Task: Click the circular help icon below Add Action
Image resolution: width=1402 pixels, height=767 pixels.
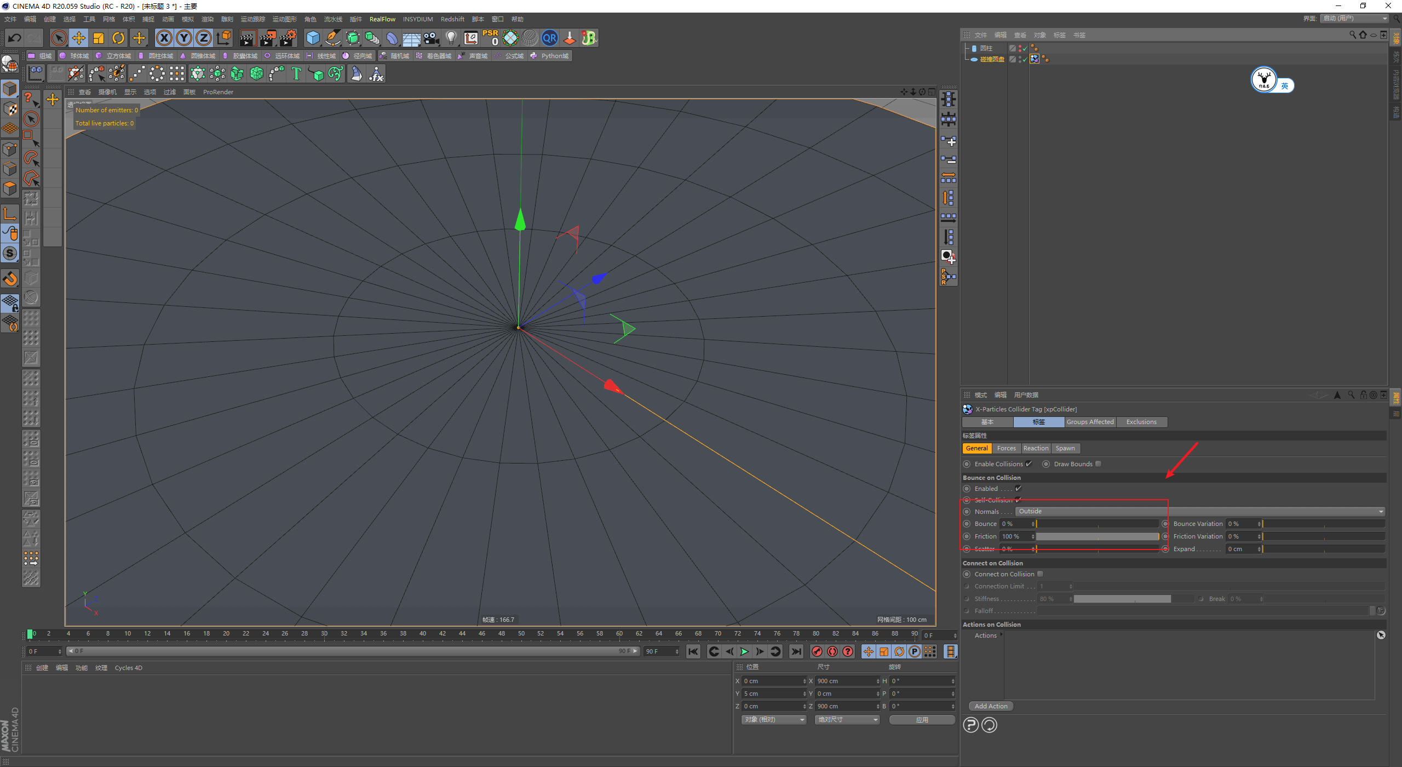Action: point(970,725)
